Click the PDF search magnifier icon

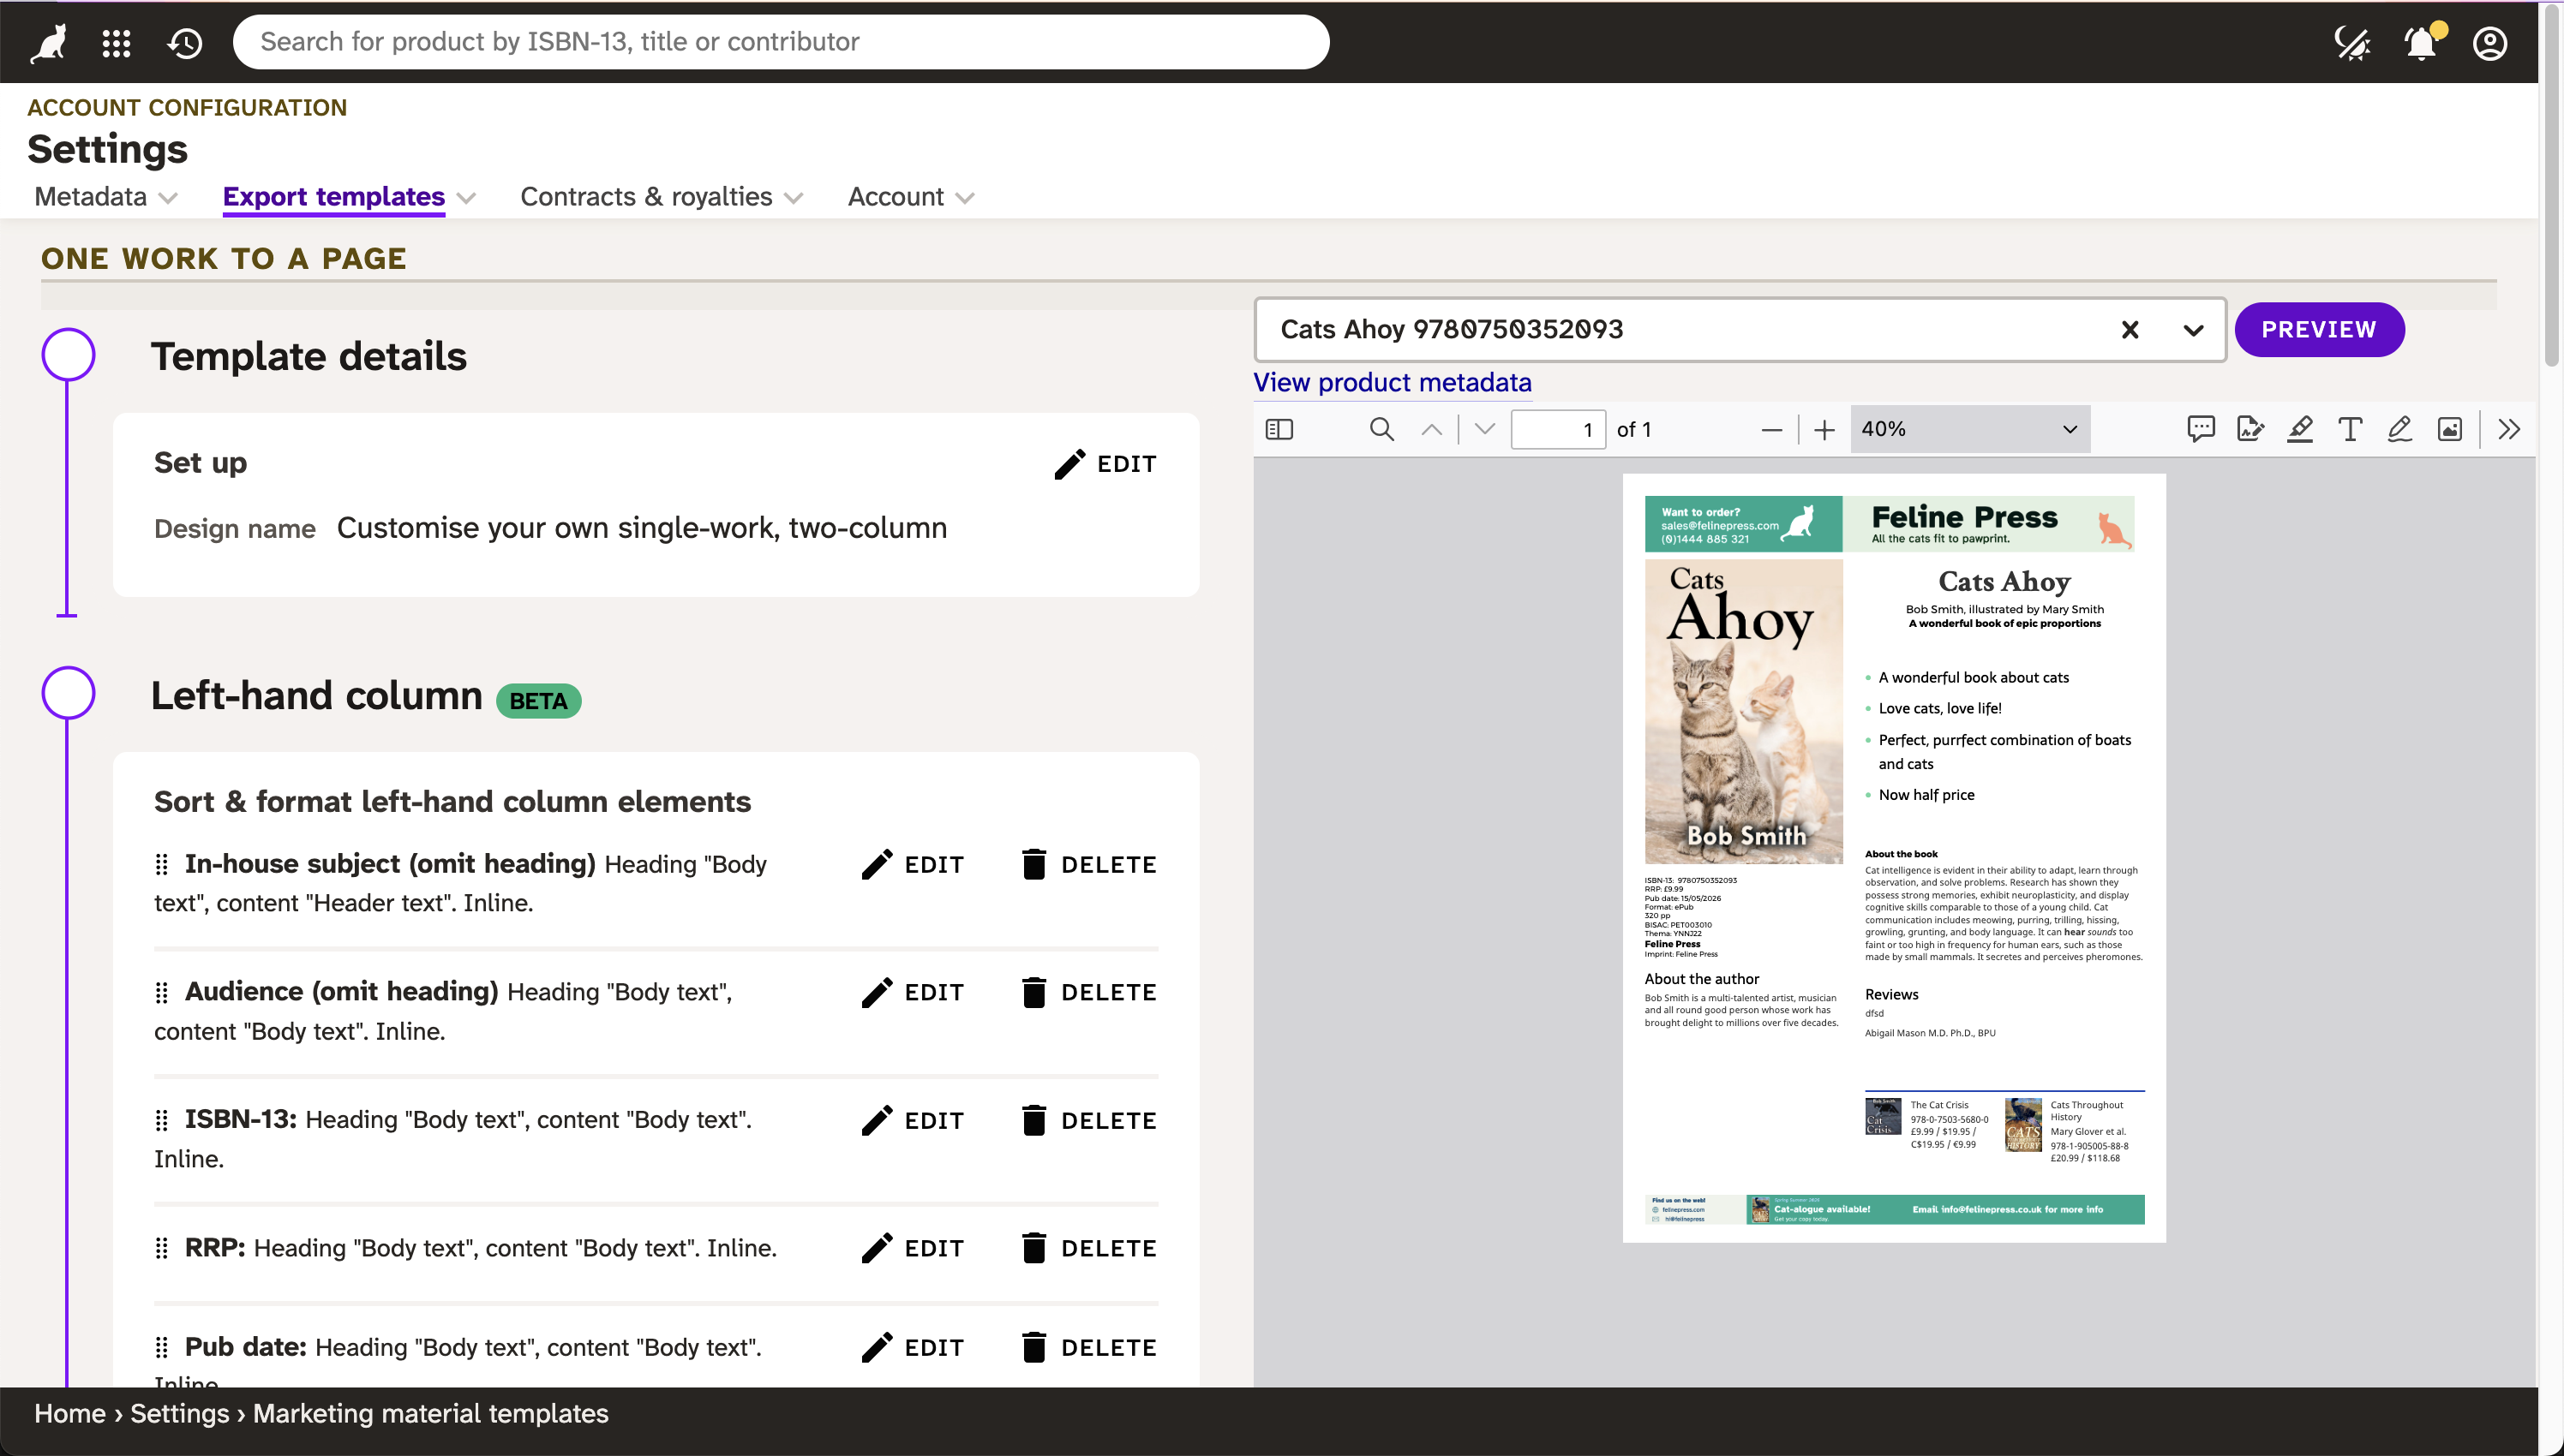coord(1381,429)
